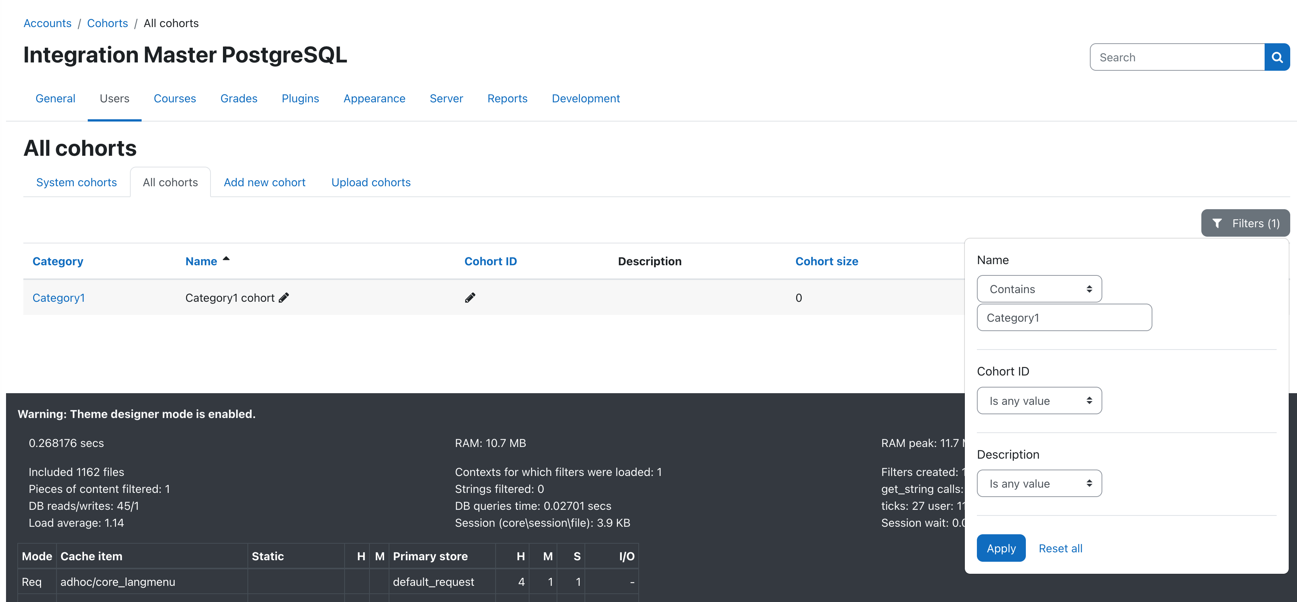Screen dimensions: 1297x602
Task: Open the Plugins admin tab
Action: 300,99
